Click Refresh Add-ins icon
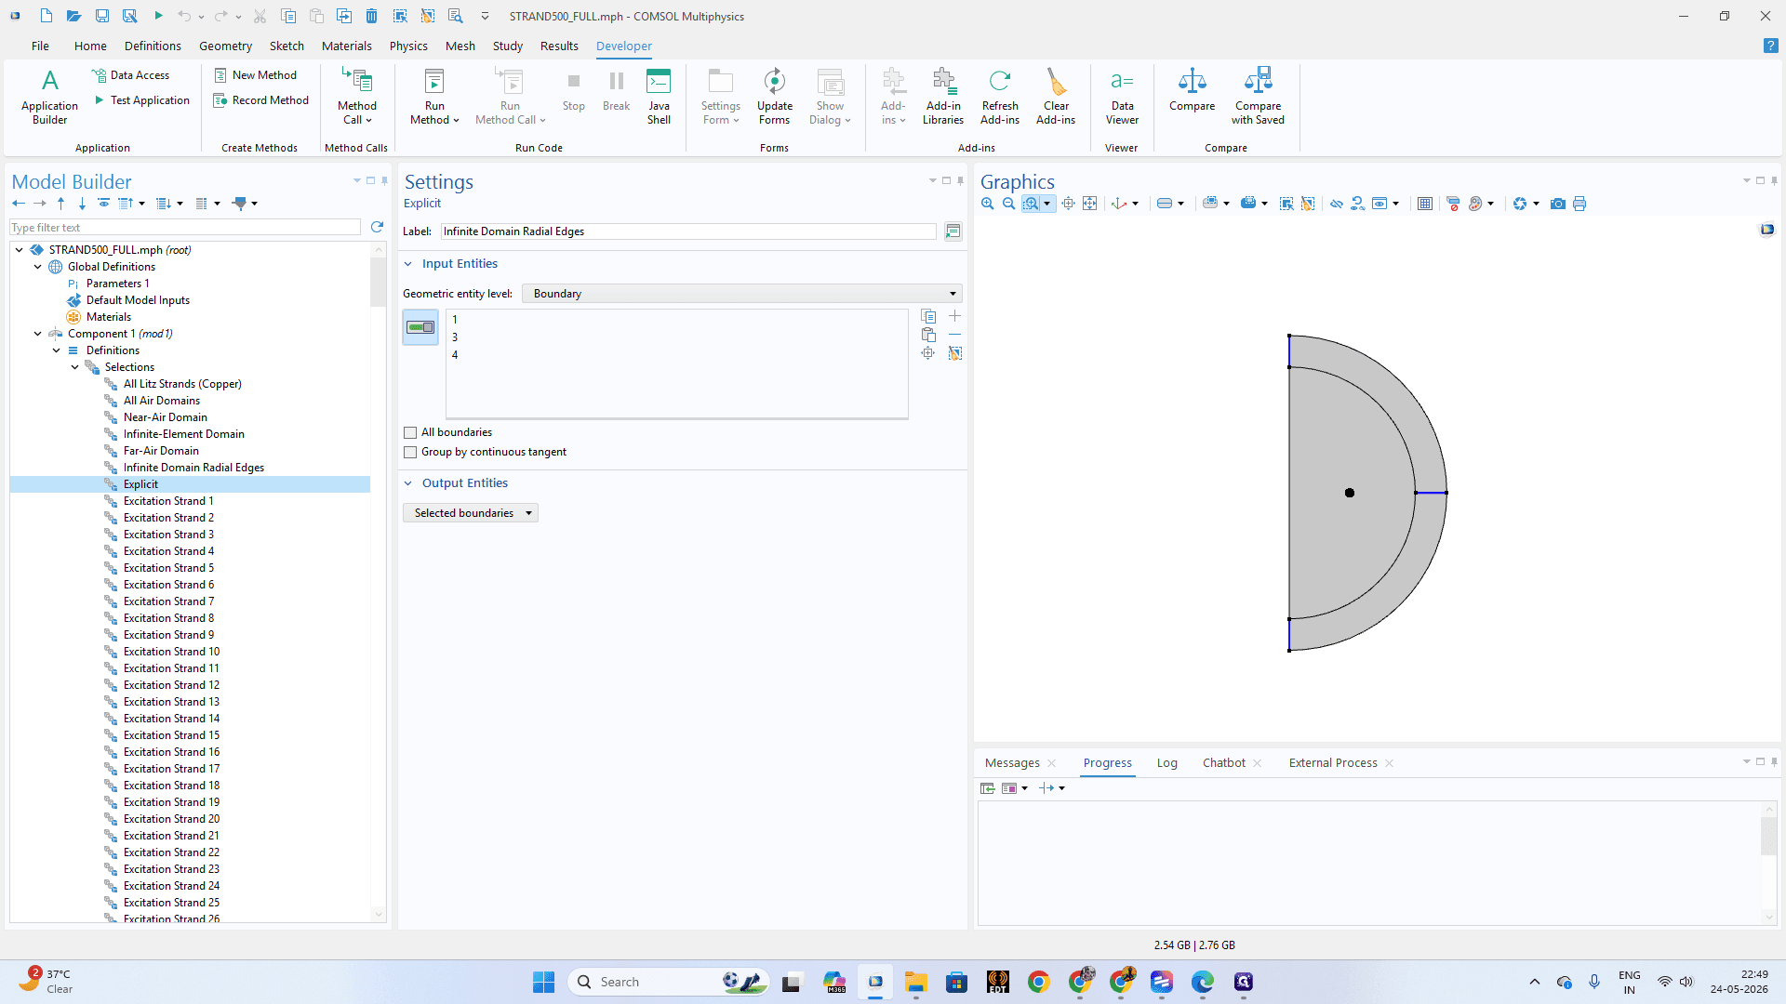The width and height of the screenshot is (1786, 1004). (x=1000, y=82)
